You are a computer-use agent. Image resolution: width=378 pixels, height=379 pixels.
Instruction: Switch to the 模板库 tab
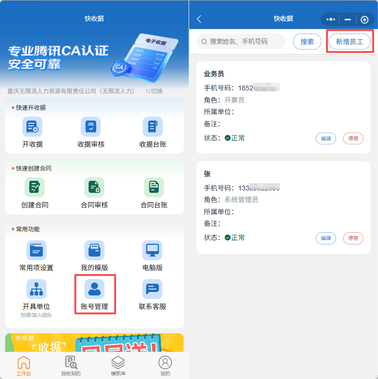[x=118, y=366]
